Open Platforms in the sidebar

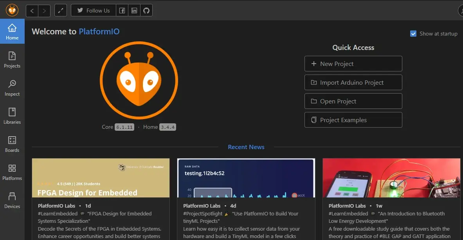click(12, 172)
